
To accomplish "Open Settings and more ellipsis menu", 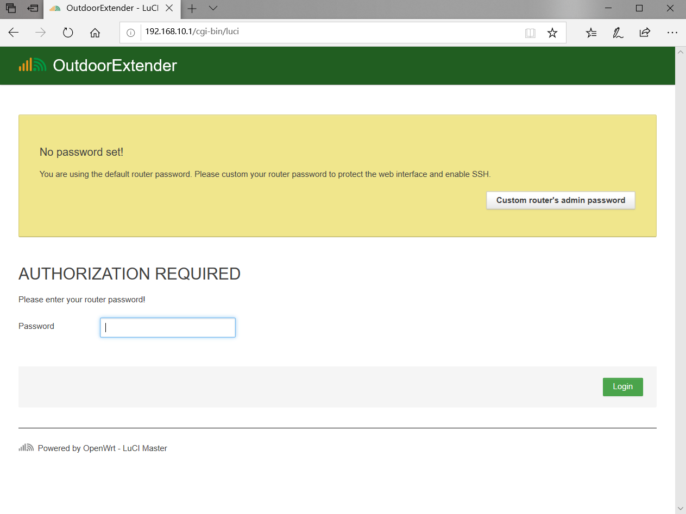I will pos(672,33).
